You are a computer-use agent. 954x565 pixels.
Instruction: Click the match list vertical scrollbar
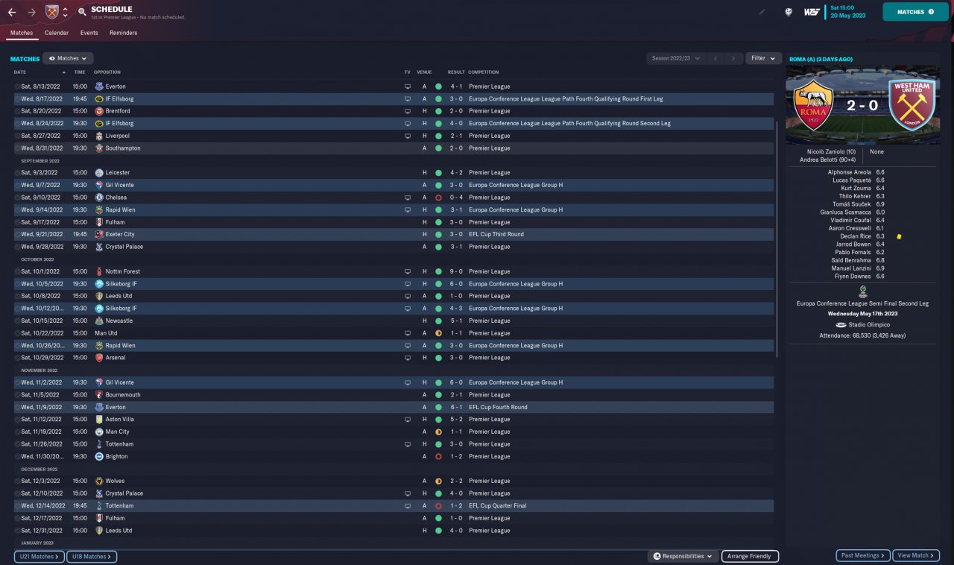[777, 239]
